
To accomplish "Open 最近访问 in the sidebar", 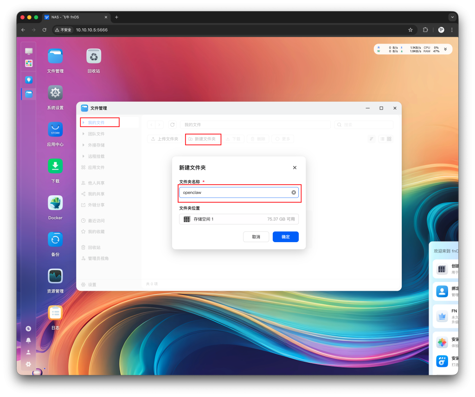I will 96,221.
